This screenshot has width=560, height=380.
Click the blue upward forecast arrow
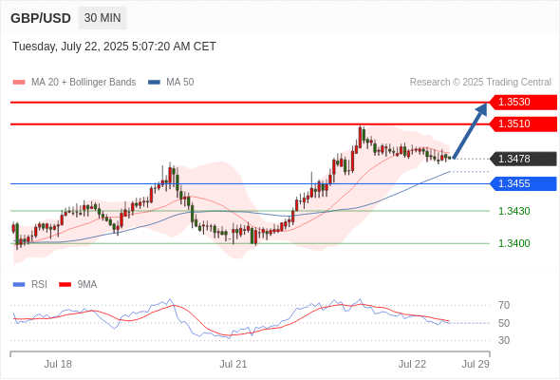coord(470,130)
